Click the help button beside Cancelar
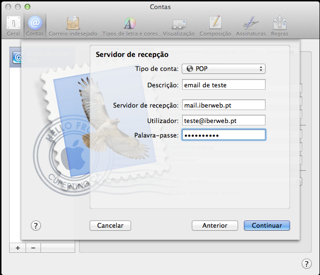 click(x=36, y=225)
